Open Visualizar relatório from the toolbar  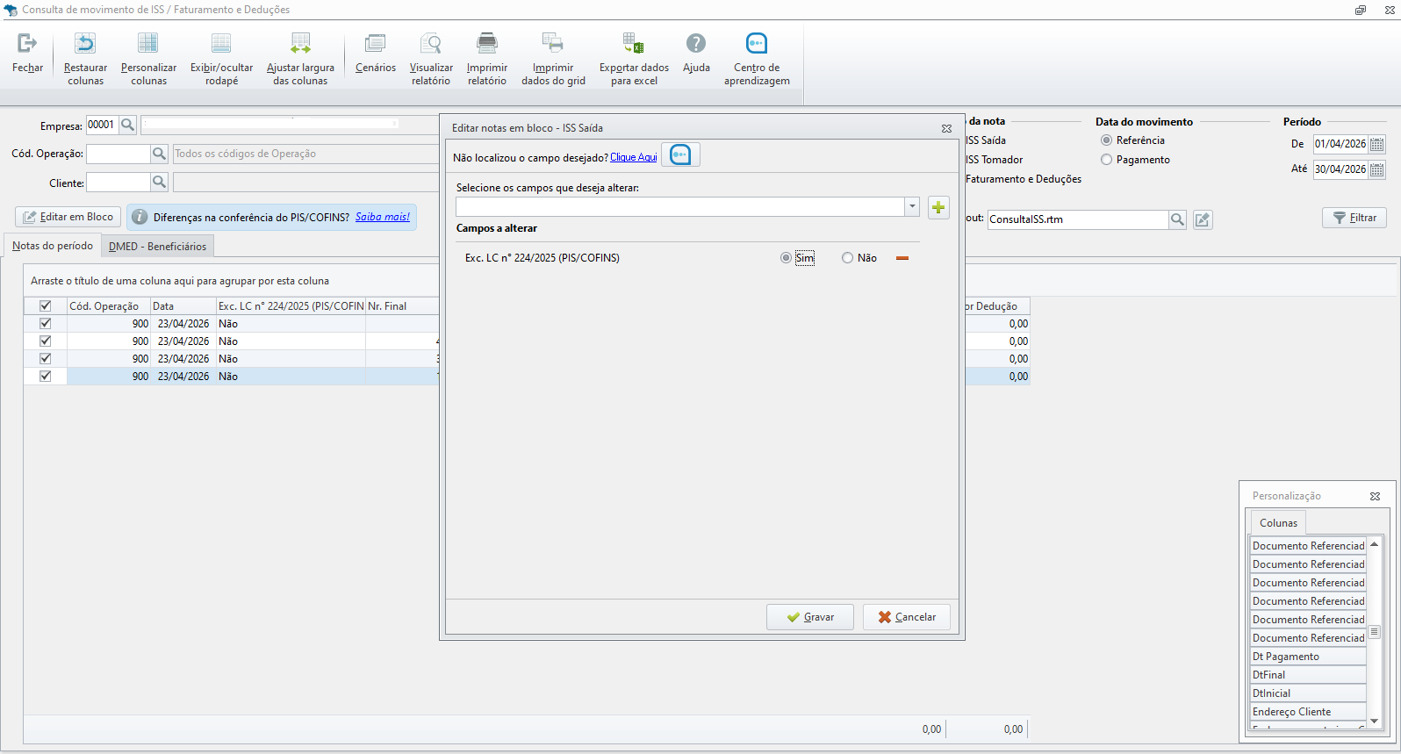(431, 43)
